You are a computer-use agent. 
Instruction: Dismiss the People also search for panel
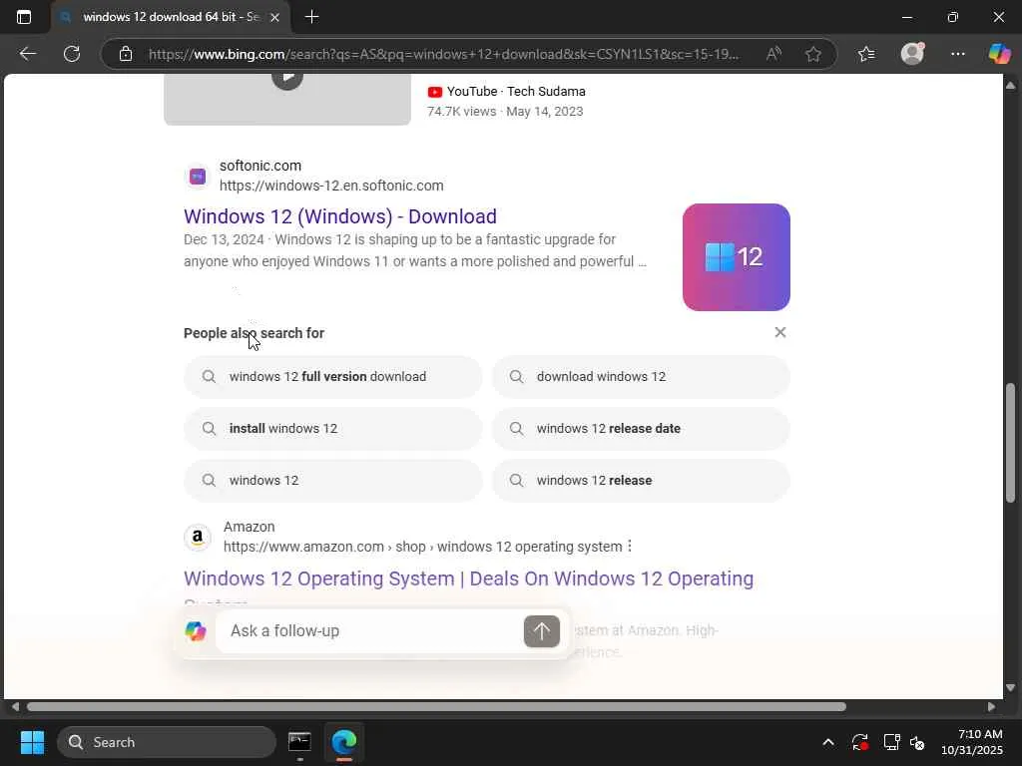[x=780, y=332]
